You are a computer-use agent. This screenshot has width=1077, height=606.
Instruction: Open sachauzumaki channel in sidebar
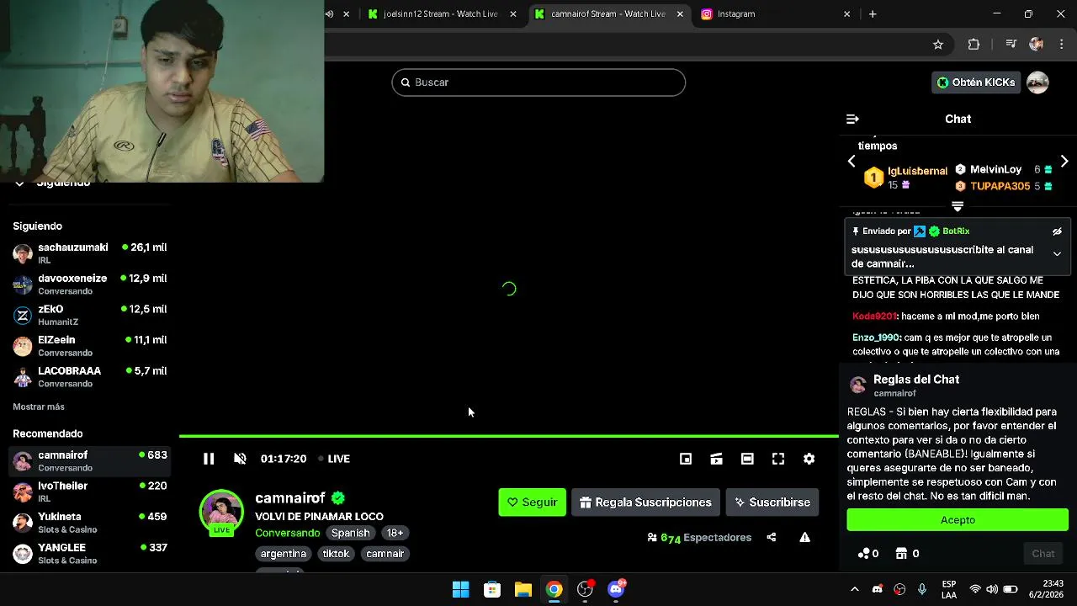[x=90, y=253]
